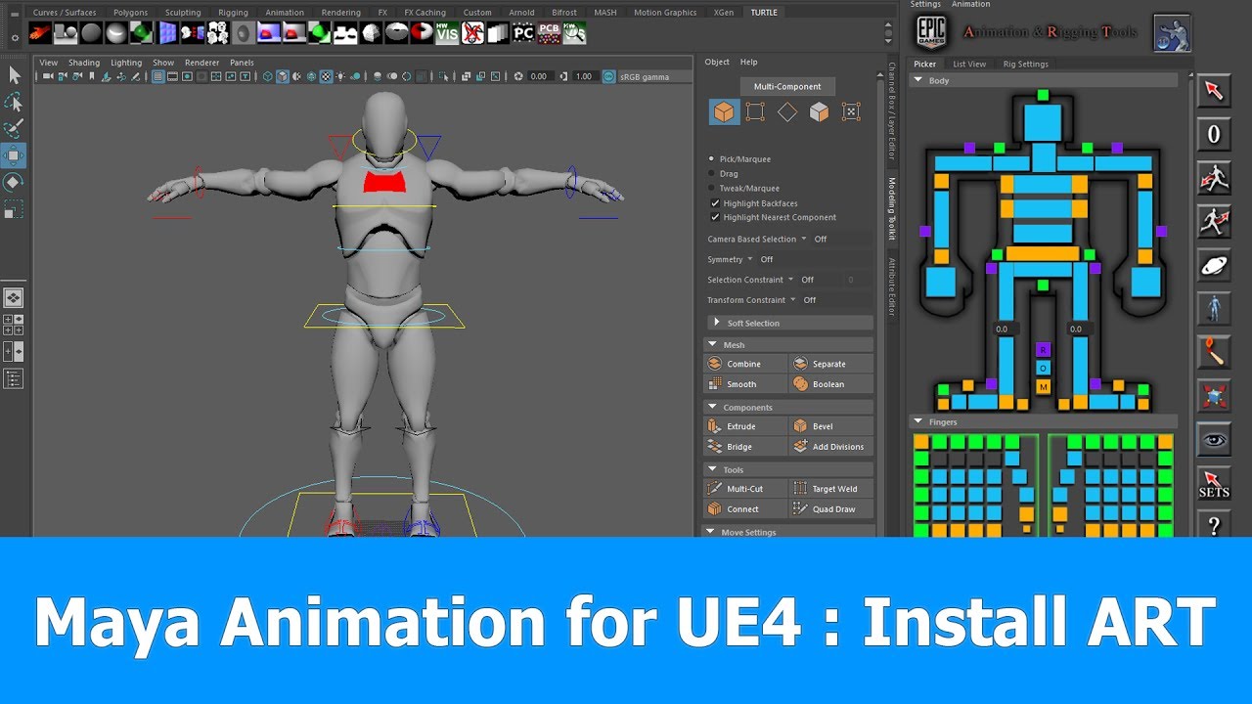Open the viewport Shading menu
This screenshot has height=704, width=1252.
(x=83, y=63)
